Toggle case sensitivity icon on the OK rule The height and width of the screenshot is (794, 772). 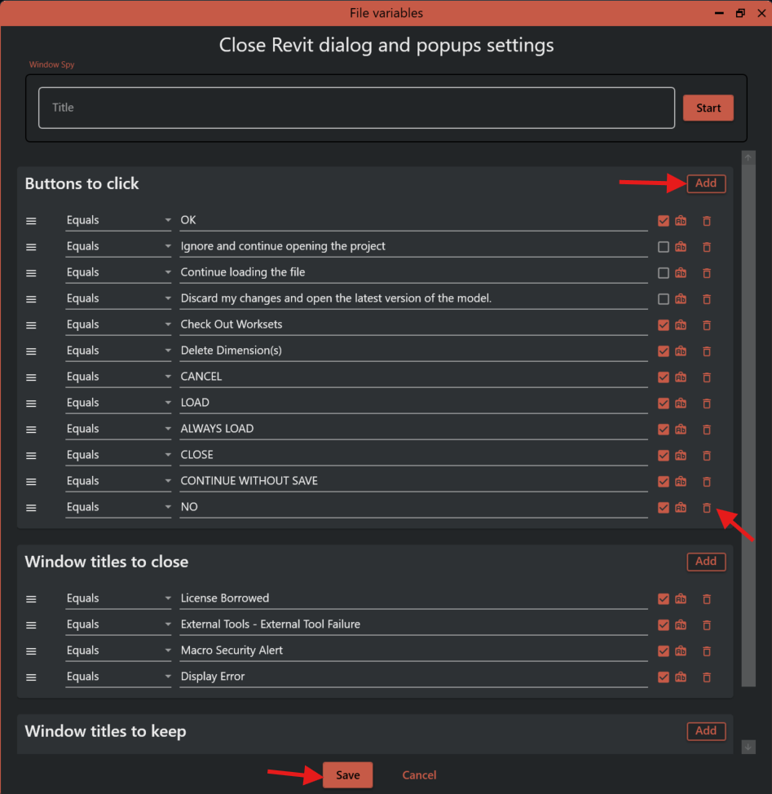pyautogui.click(x=681, y=220)
